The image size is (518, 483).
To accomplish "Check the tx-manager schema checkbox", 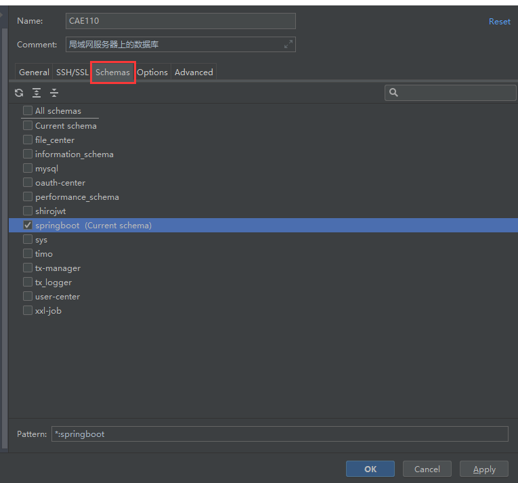I will (x=28, y=268).
